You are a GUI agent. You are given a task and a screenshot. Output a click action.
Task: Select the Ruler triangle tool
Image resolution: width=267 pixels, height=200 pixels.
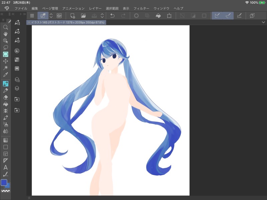click(5, 161)
